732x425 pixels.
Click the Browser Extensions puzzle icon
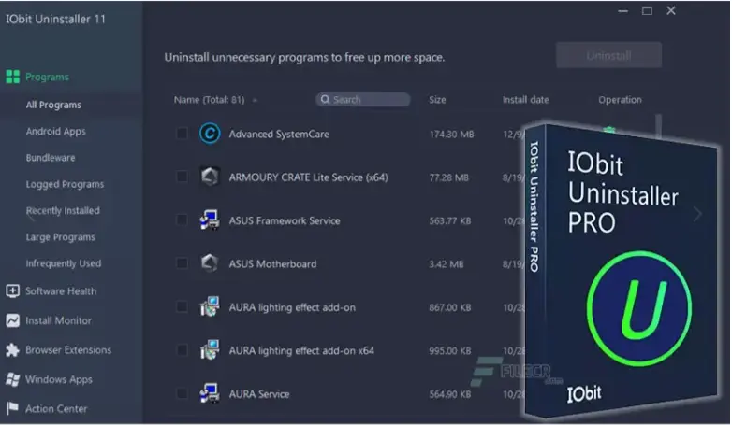click(12, 350)
